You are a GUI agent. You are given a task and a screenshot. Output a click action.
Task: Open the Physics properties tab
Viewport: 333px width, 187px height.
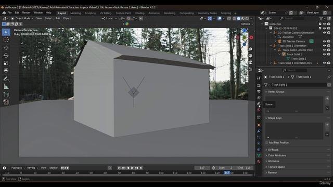[259, 143]
